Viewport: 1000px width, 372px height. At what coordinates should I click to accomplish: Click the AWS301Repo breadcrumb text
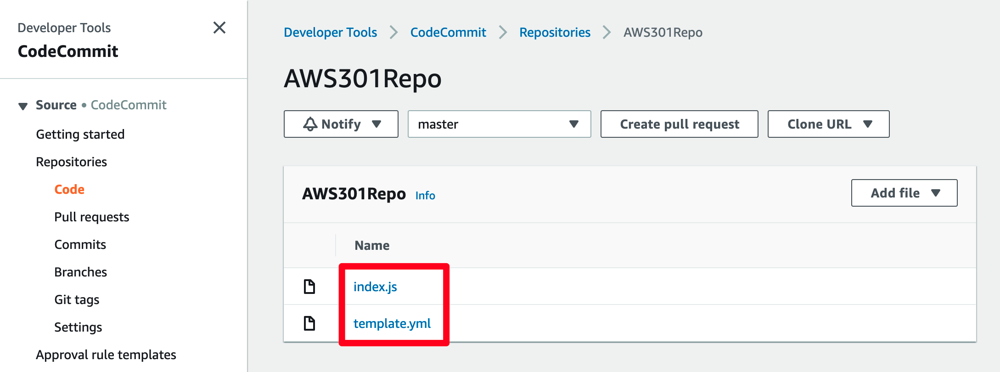tap(663, 32)
